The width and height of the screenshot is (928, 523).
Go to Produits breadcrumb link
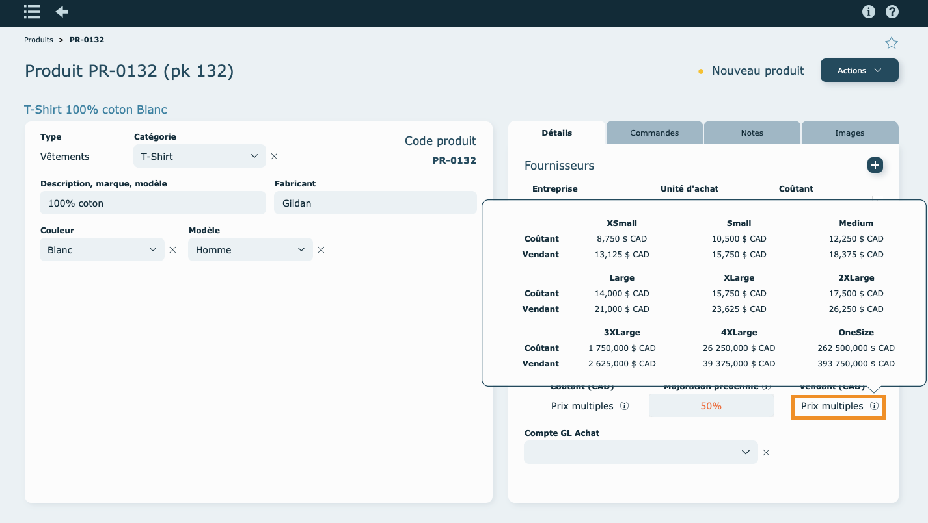click(x=38, y=40)
